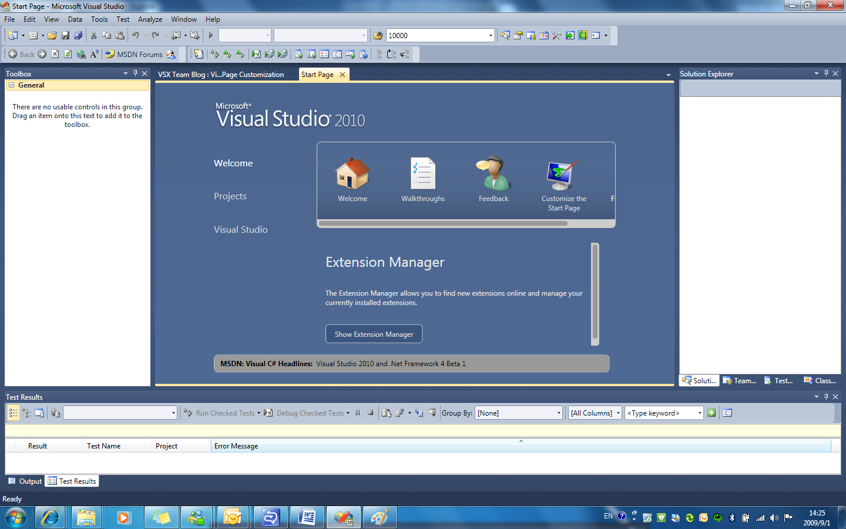Viewport: 846px width, 529px height.
Task: Open Internet Explorer from the taskbar
Action: (x=50, y=518)
